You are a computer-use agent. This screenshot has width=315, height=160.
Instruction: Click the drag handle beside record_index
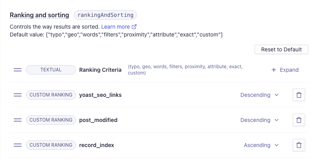click(x=18, y=145)
